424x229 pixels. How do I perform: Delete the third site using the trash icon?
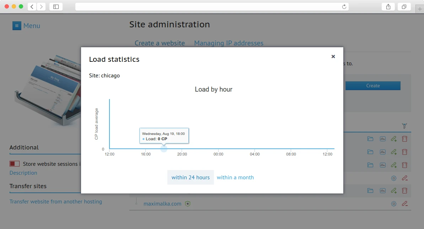coord(404,165)
